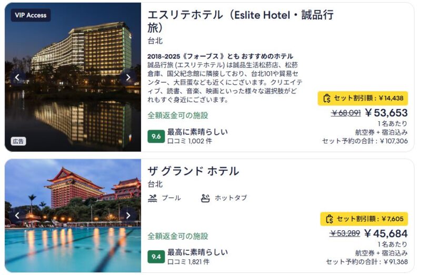Click the pool amenity icon
421x275 pixels.
(153, 198)
